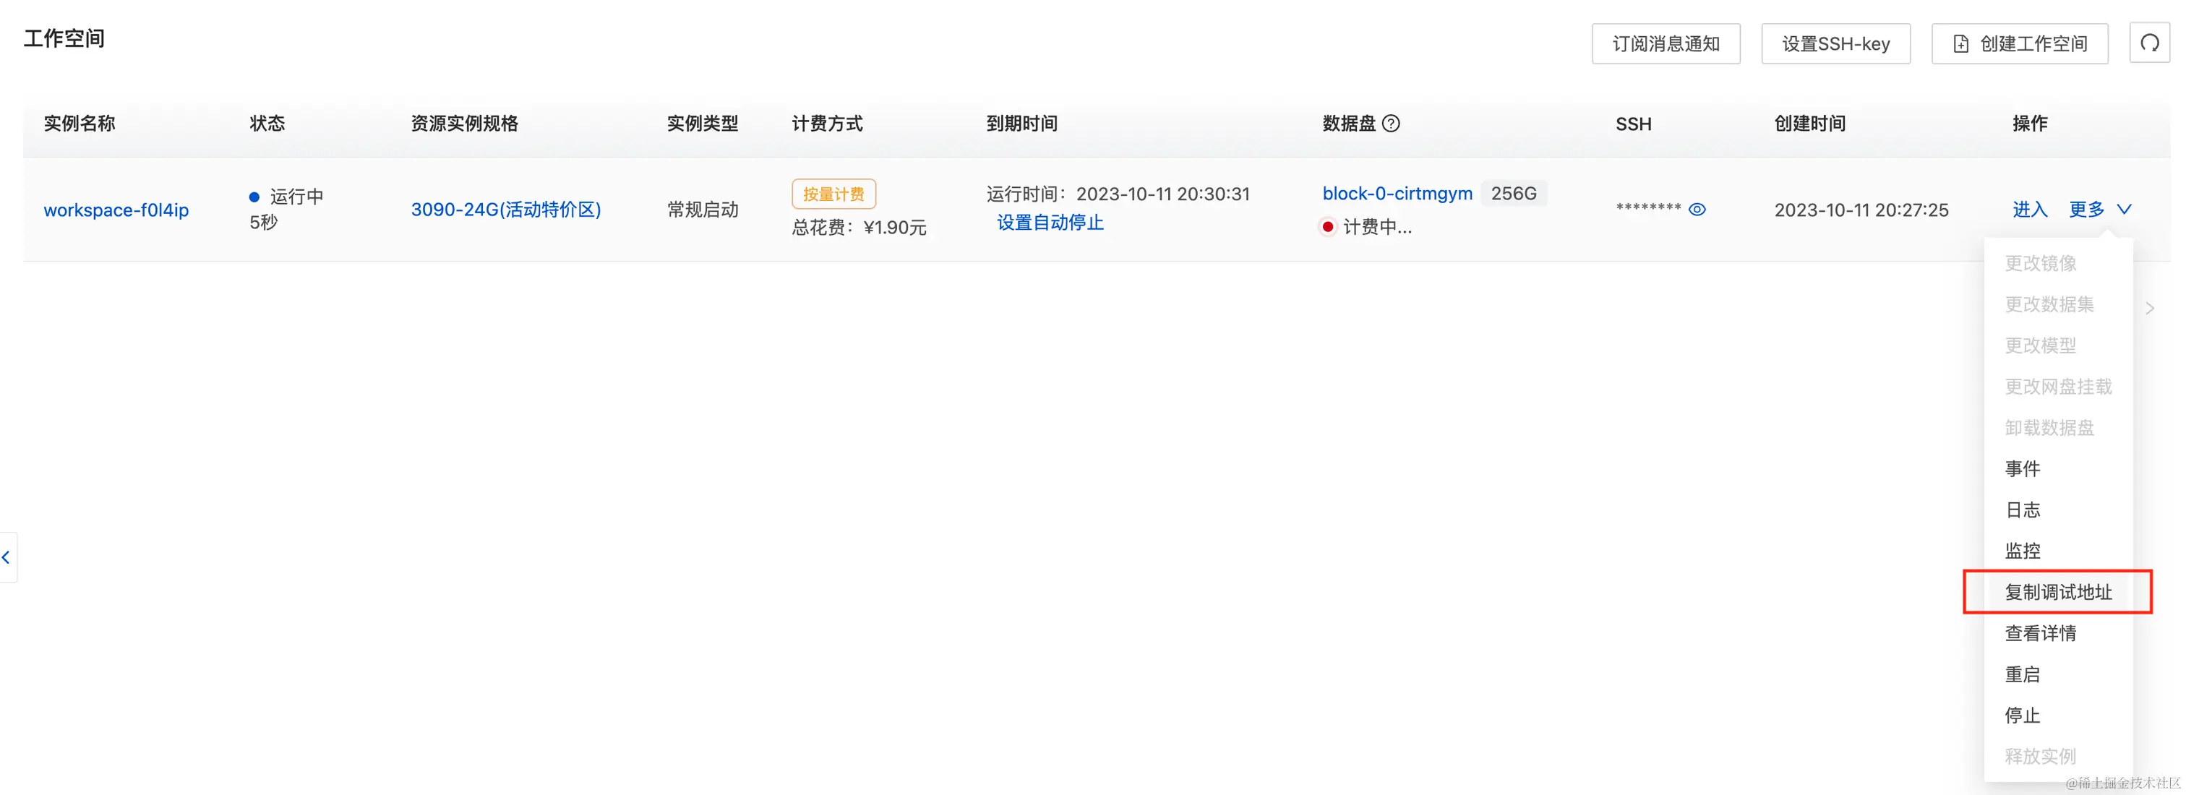
Task: Click 设置自动停止 link
Action: 1050,223
